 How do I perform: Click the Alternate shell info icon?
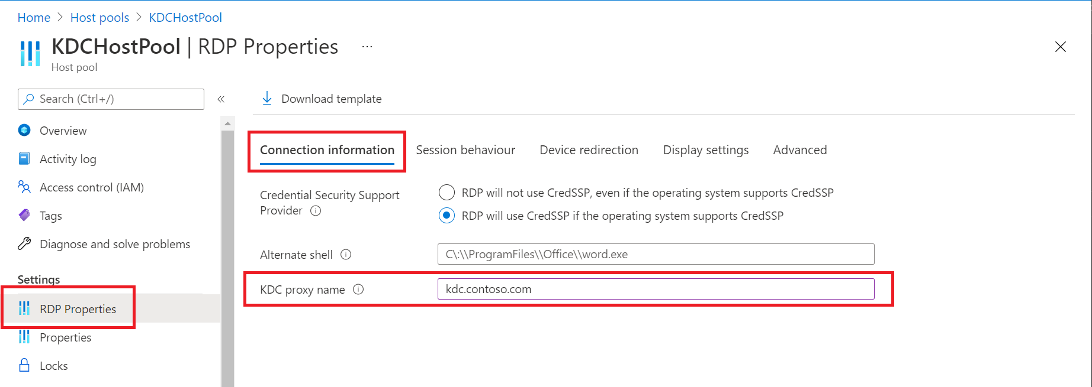[345, 255]
